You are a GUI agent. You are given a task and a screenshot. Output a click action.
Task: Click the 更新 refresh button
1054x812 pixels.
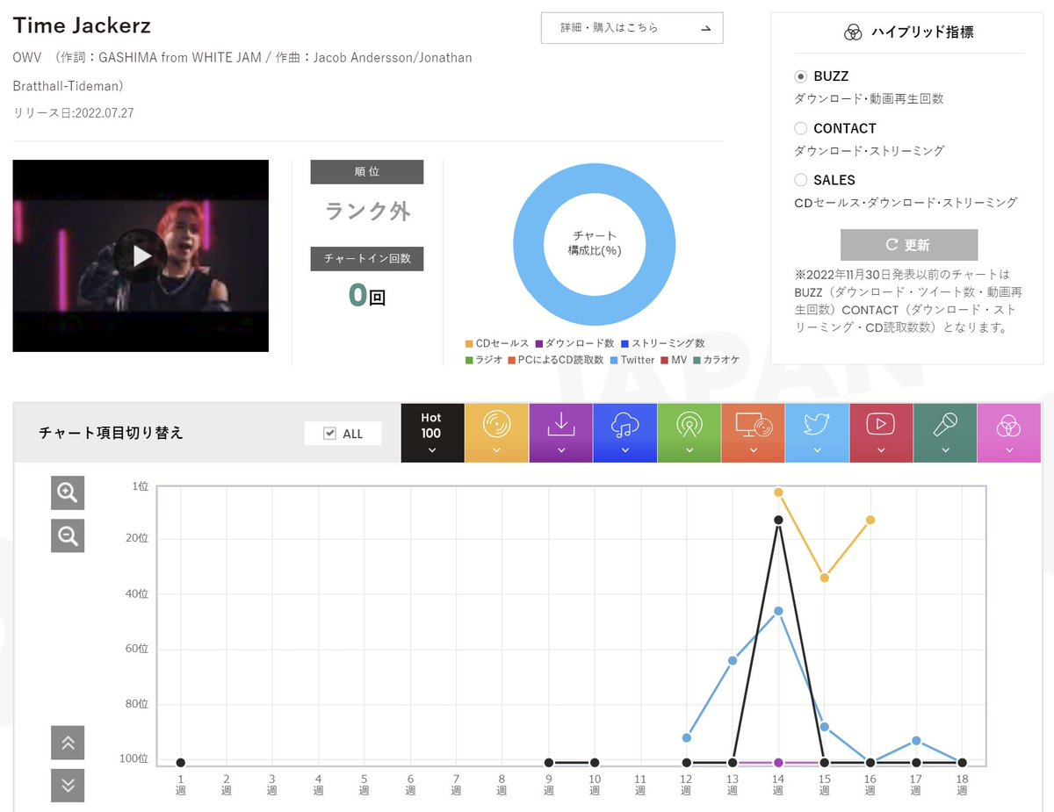[909, 245]
